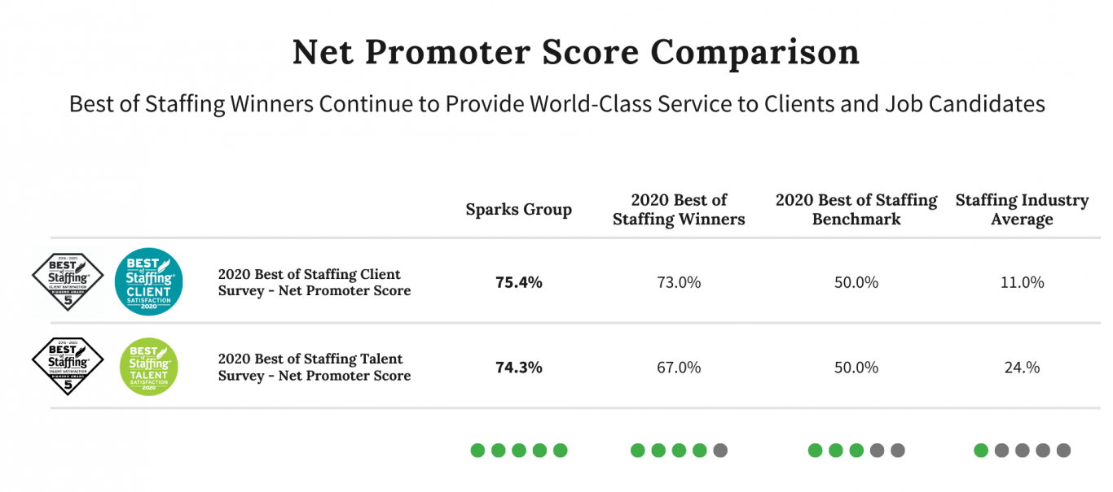Select the Staffing Industry Average column header
Screen dimensions: 1113x492
pyautogui.click(x=1022, y=209)
